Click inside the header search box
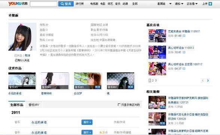This screenshot has width=220, height=135. 43,4
